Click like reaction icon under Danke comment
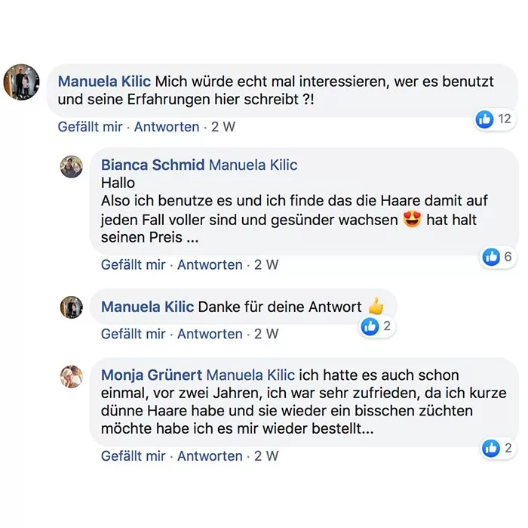This screenshot has width=528, height=528. 370,326
